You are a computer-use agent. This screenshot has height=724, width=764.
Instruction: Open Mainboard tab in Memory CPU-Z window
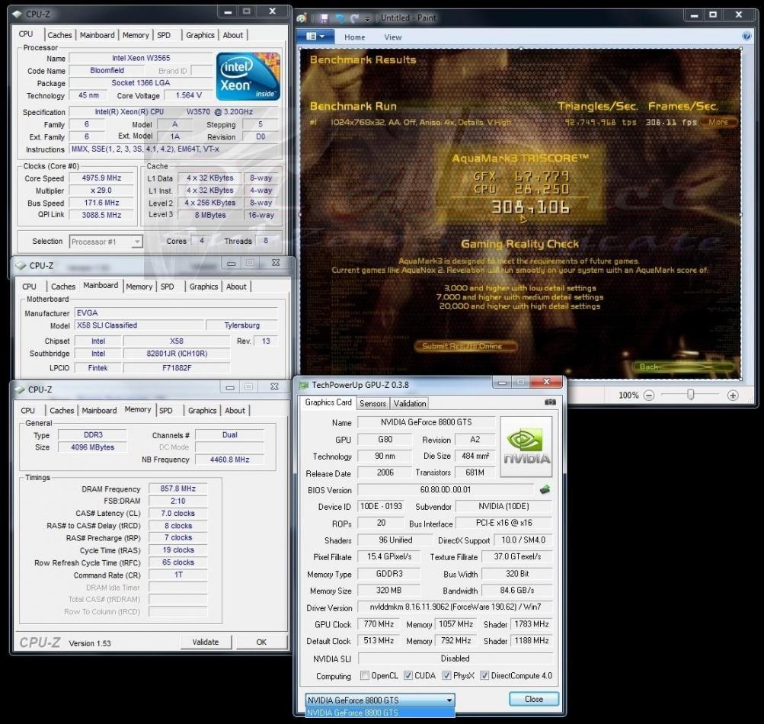tap(99, 411)
